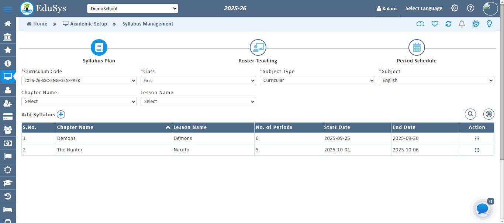
Task: Toggle the hamburger sidebar menu
Action: click(8, 9)
